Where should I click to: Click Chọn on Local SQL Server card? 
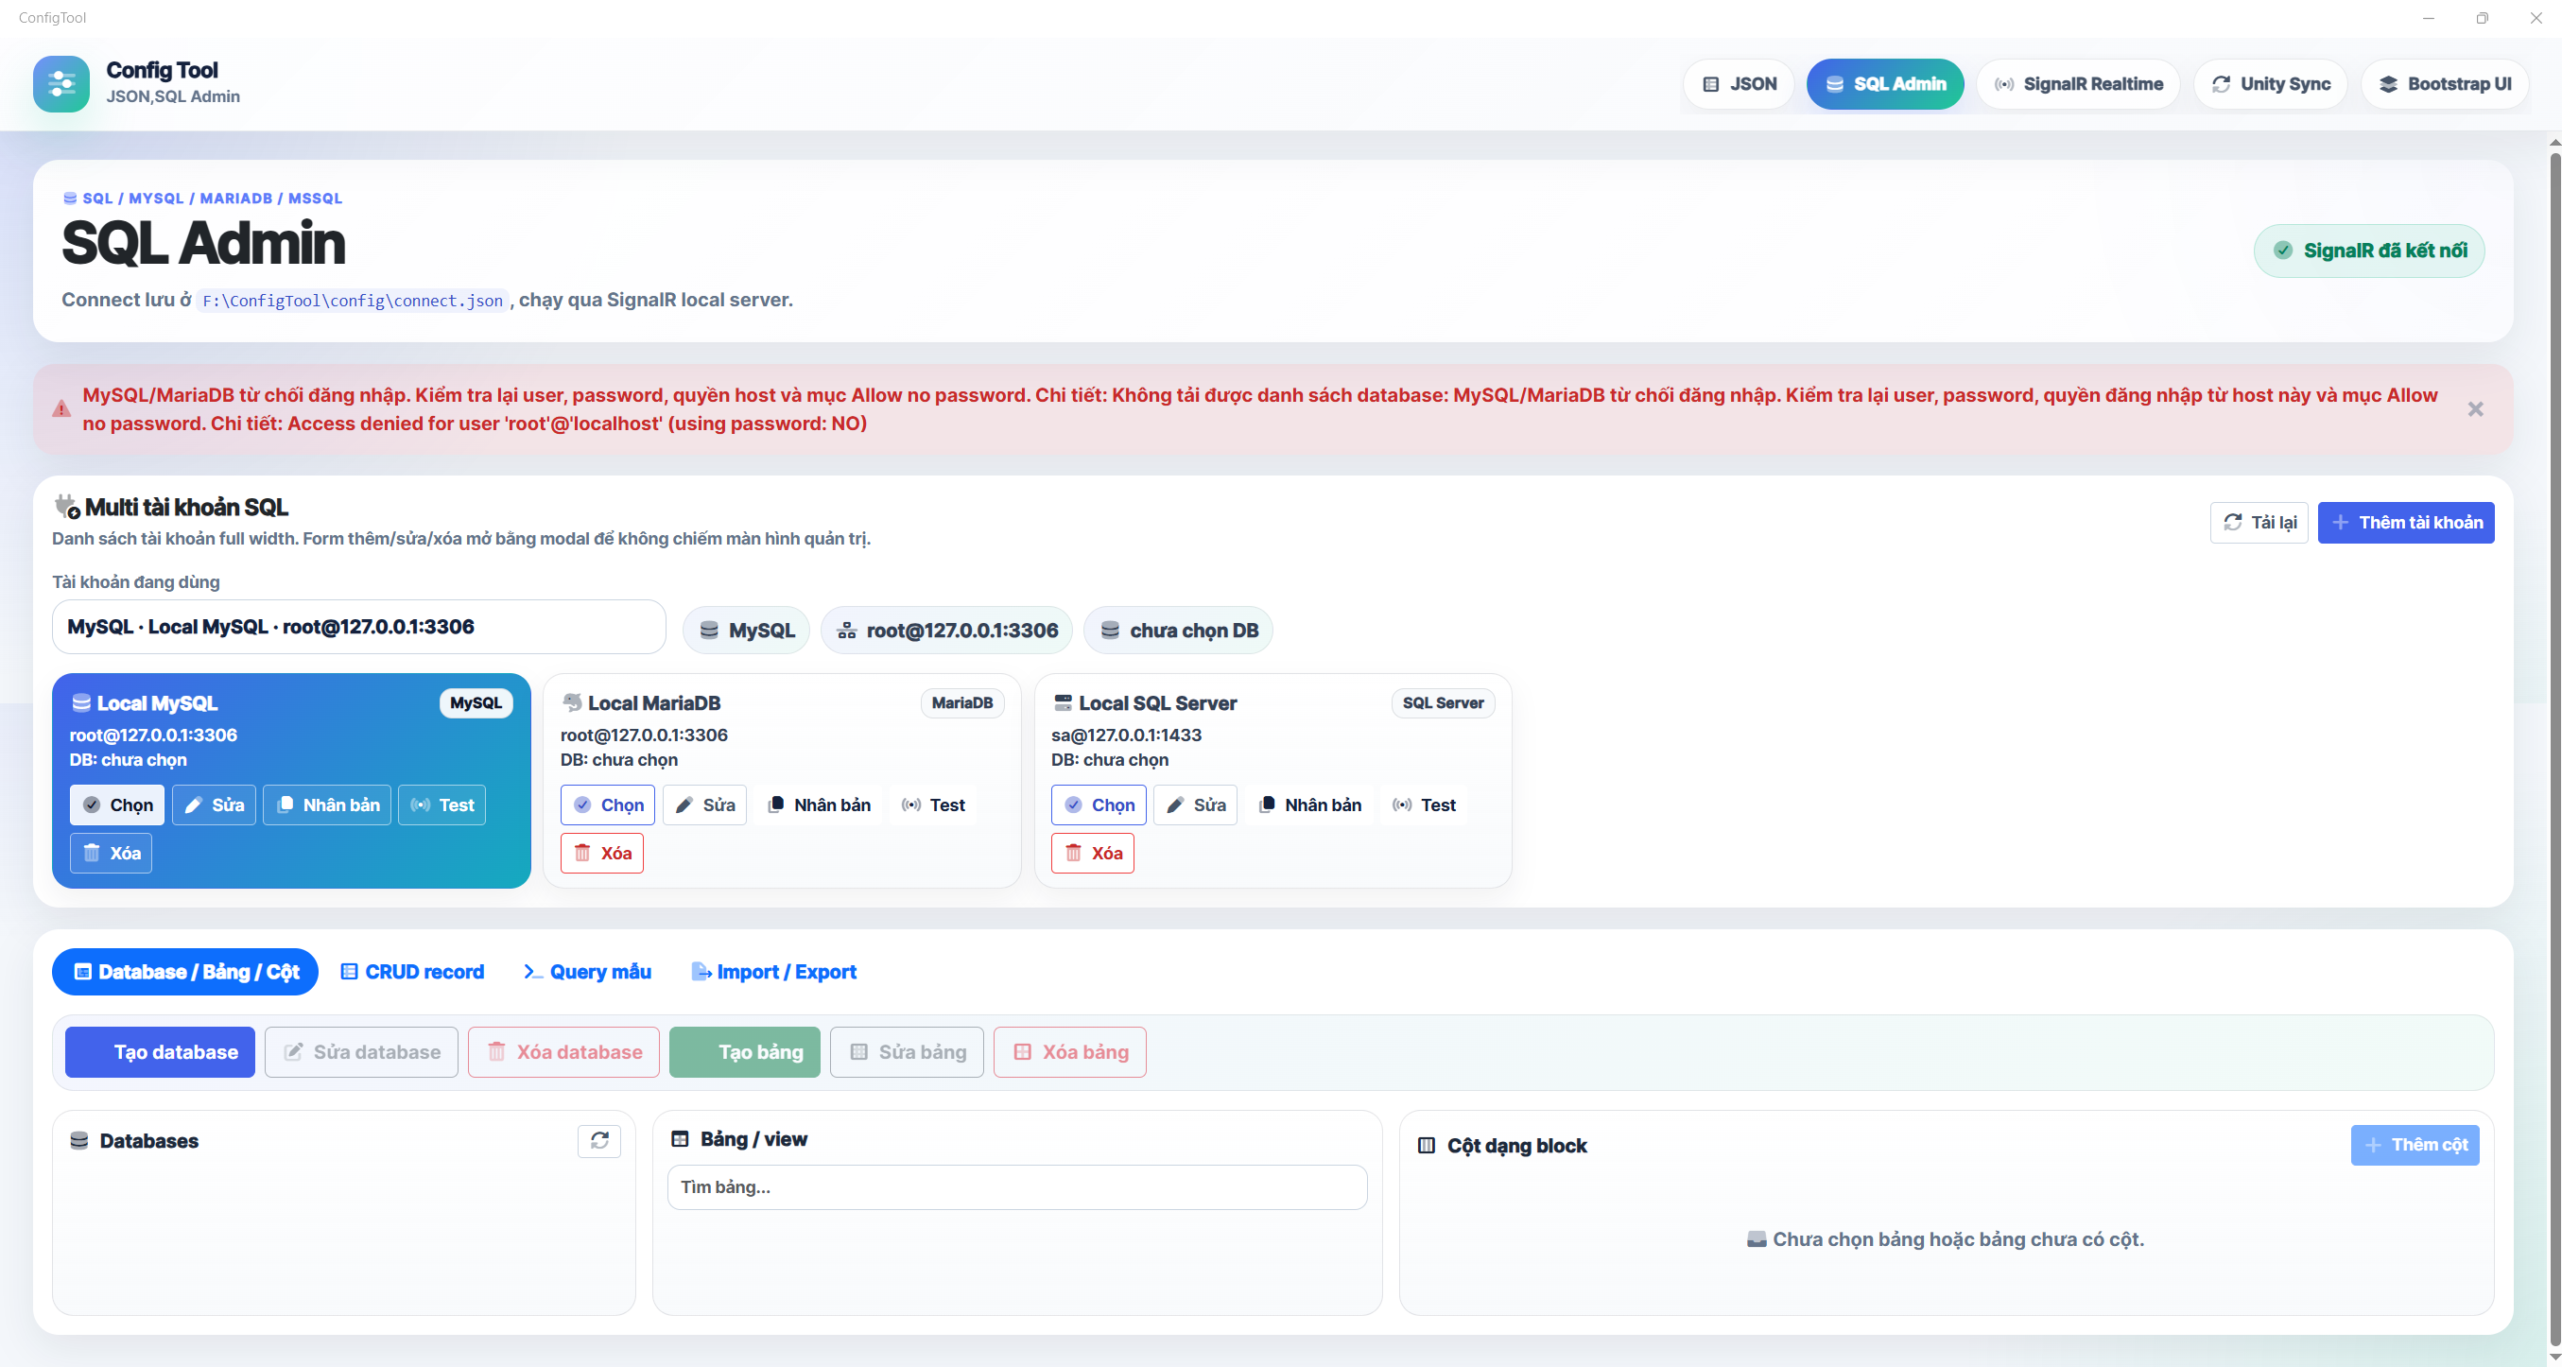coord(1099,805)
